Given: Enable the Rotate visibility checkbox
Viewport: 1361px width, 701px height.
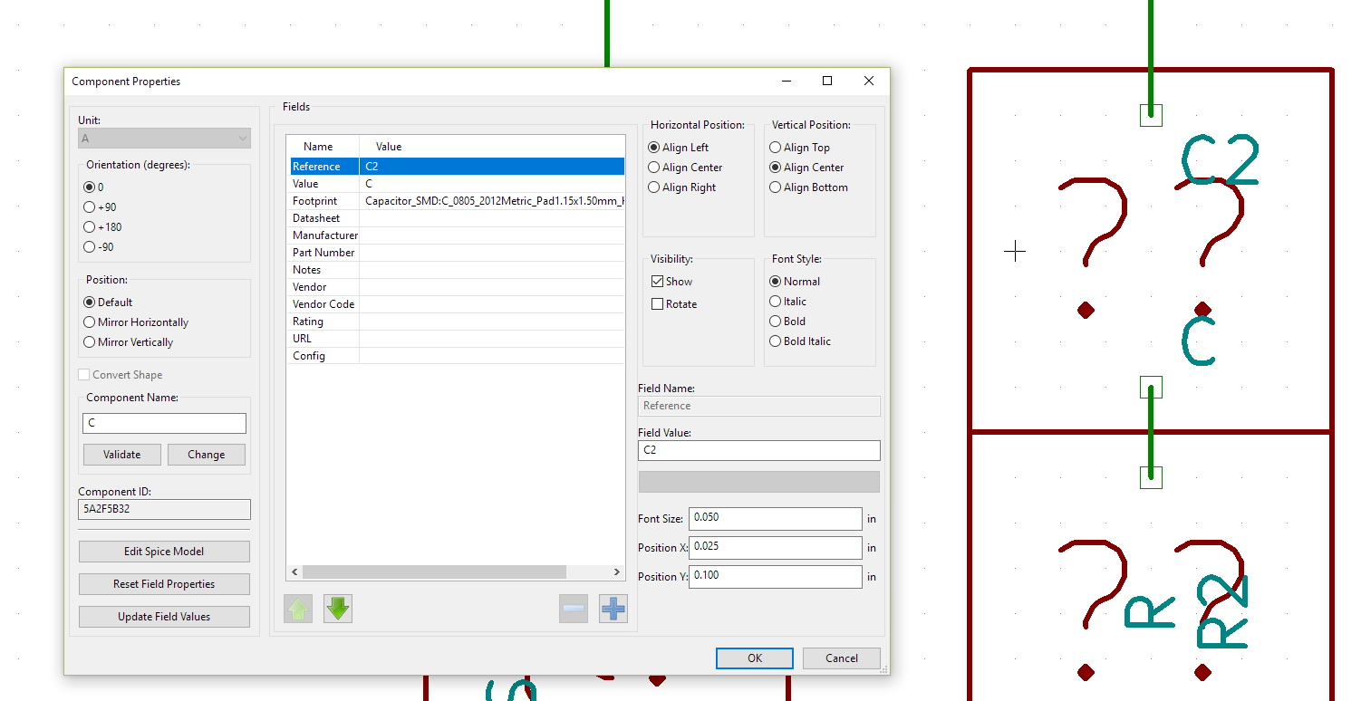Looking at the screenshot, I should (657, 304).
